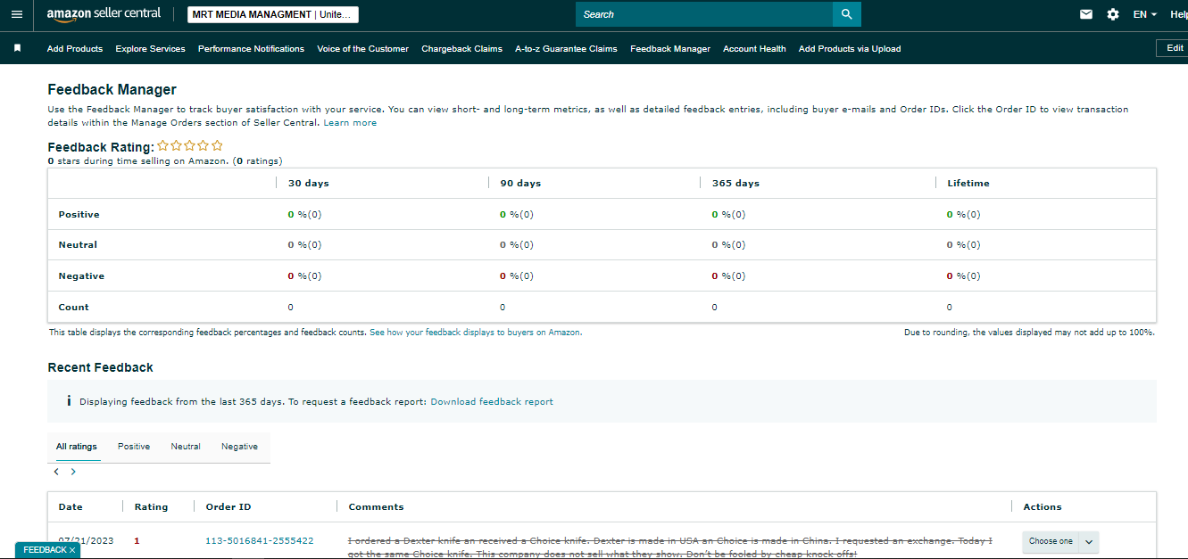Screen dimensions: 1188x559
Task: Click the bookmark icon in navigation bar
Action: (x=17, y=49)
